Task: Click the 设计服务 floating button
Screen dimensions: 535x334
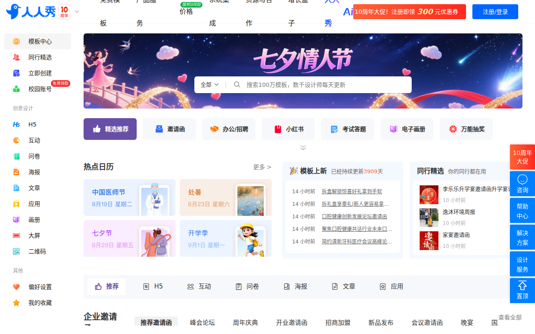Action: point(522,264)
